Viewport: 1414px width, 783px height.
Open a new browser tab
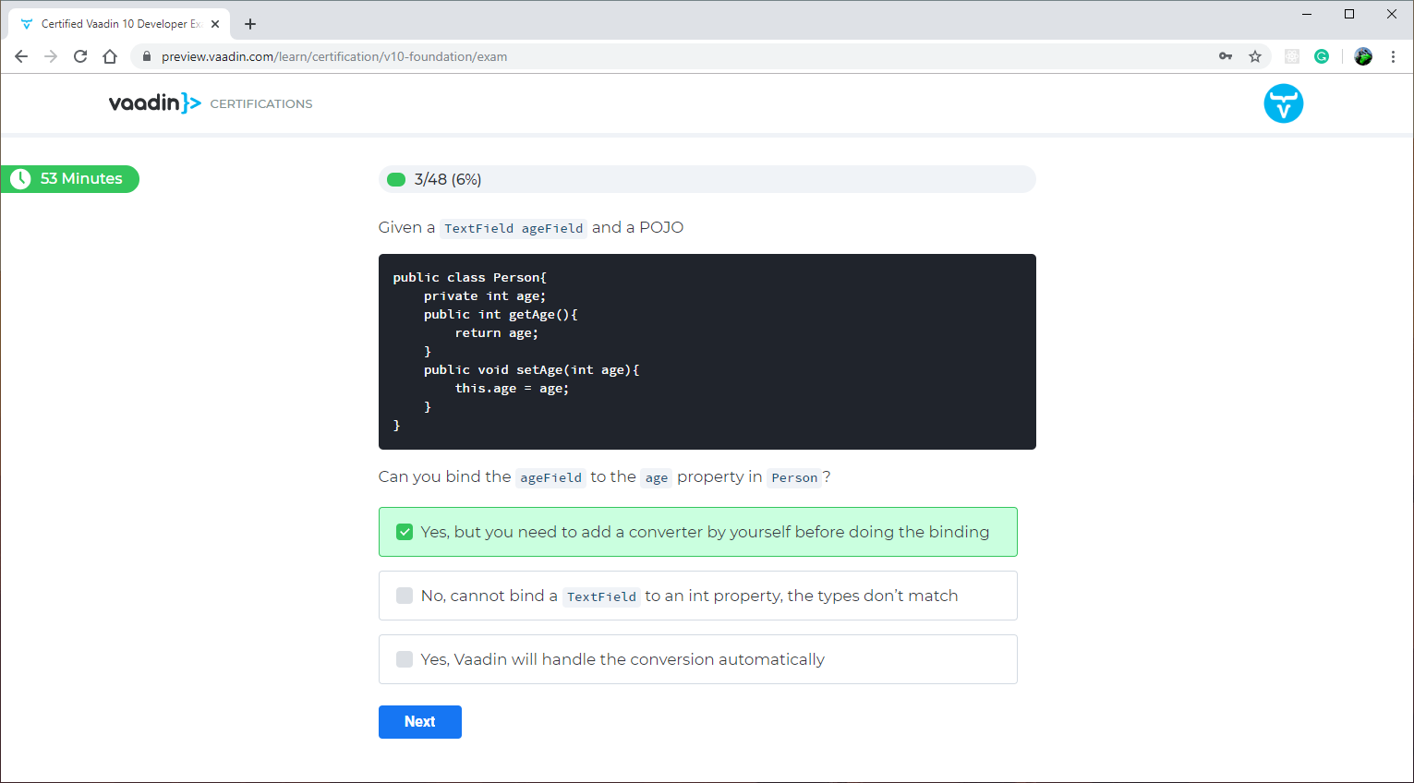click(250, 24)
